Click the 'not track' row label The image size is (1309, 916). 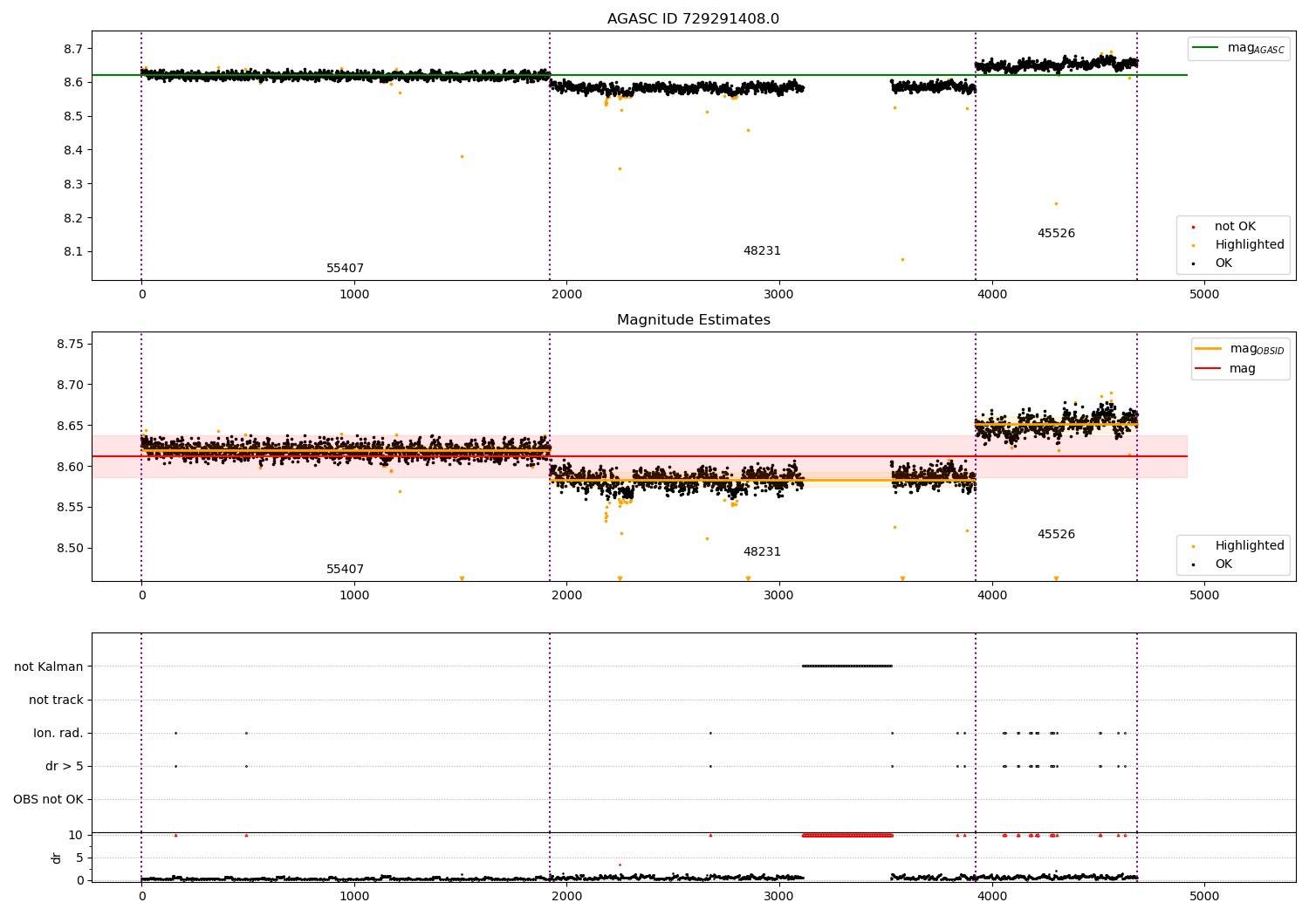click(x=56, y=701)
